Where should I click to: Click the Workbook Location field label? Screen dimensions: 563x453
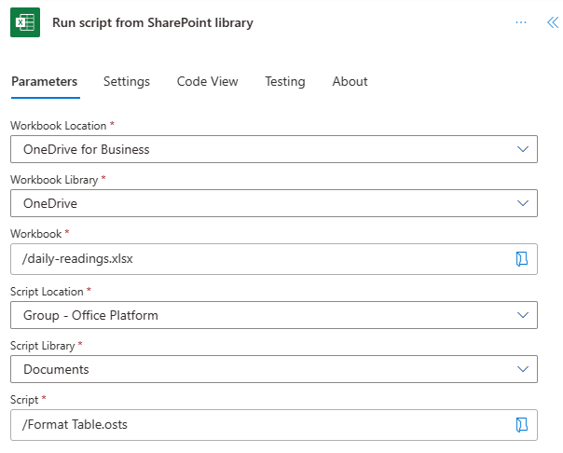click(60, 125)
